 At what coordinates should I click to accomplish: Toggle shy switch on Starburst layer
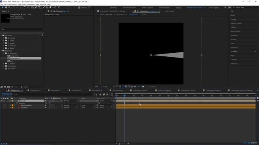pyautogui.click(x=46, y=108)
